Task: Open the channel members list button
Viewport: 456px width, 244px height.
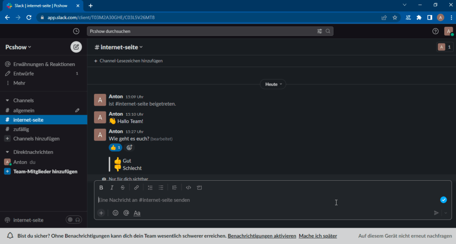Action: (445, 47)
